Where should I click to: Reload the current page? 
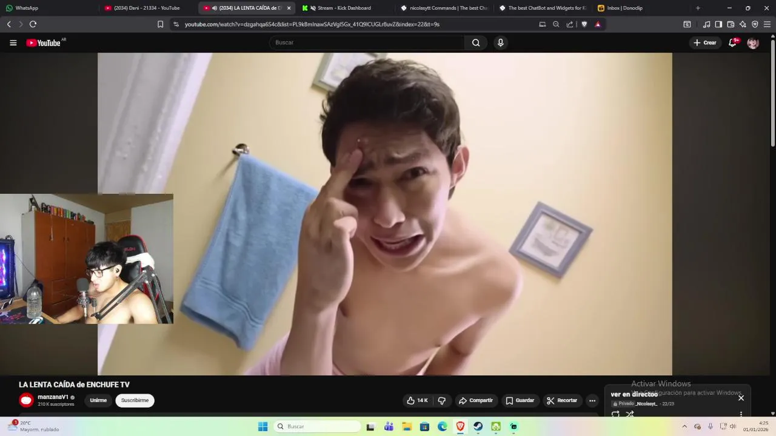[33, 24]
